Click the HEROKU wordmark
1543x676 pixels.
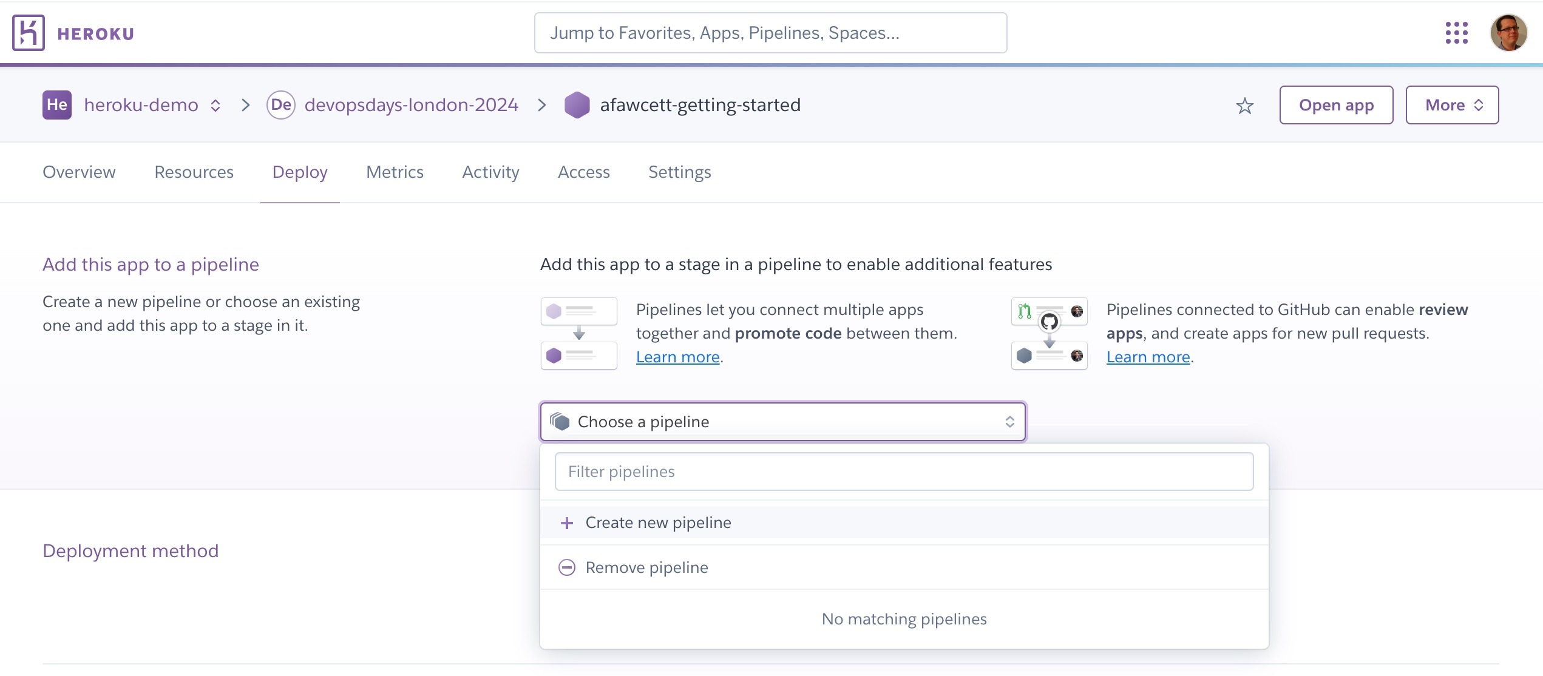[x=96, y=34]
